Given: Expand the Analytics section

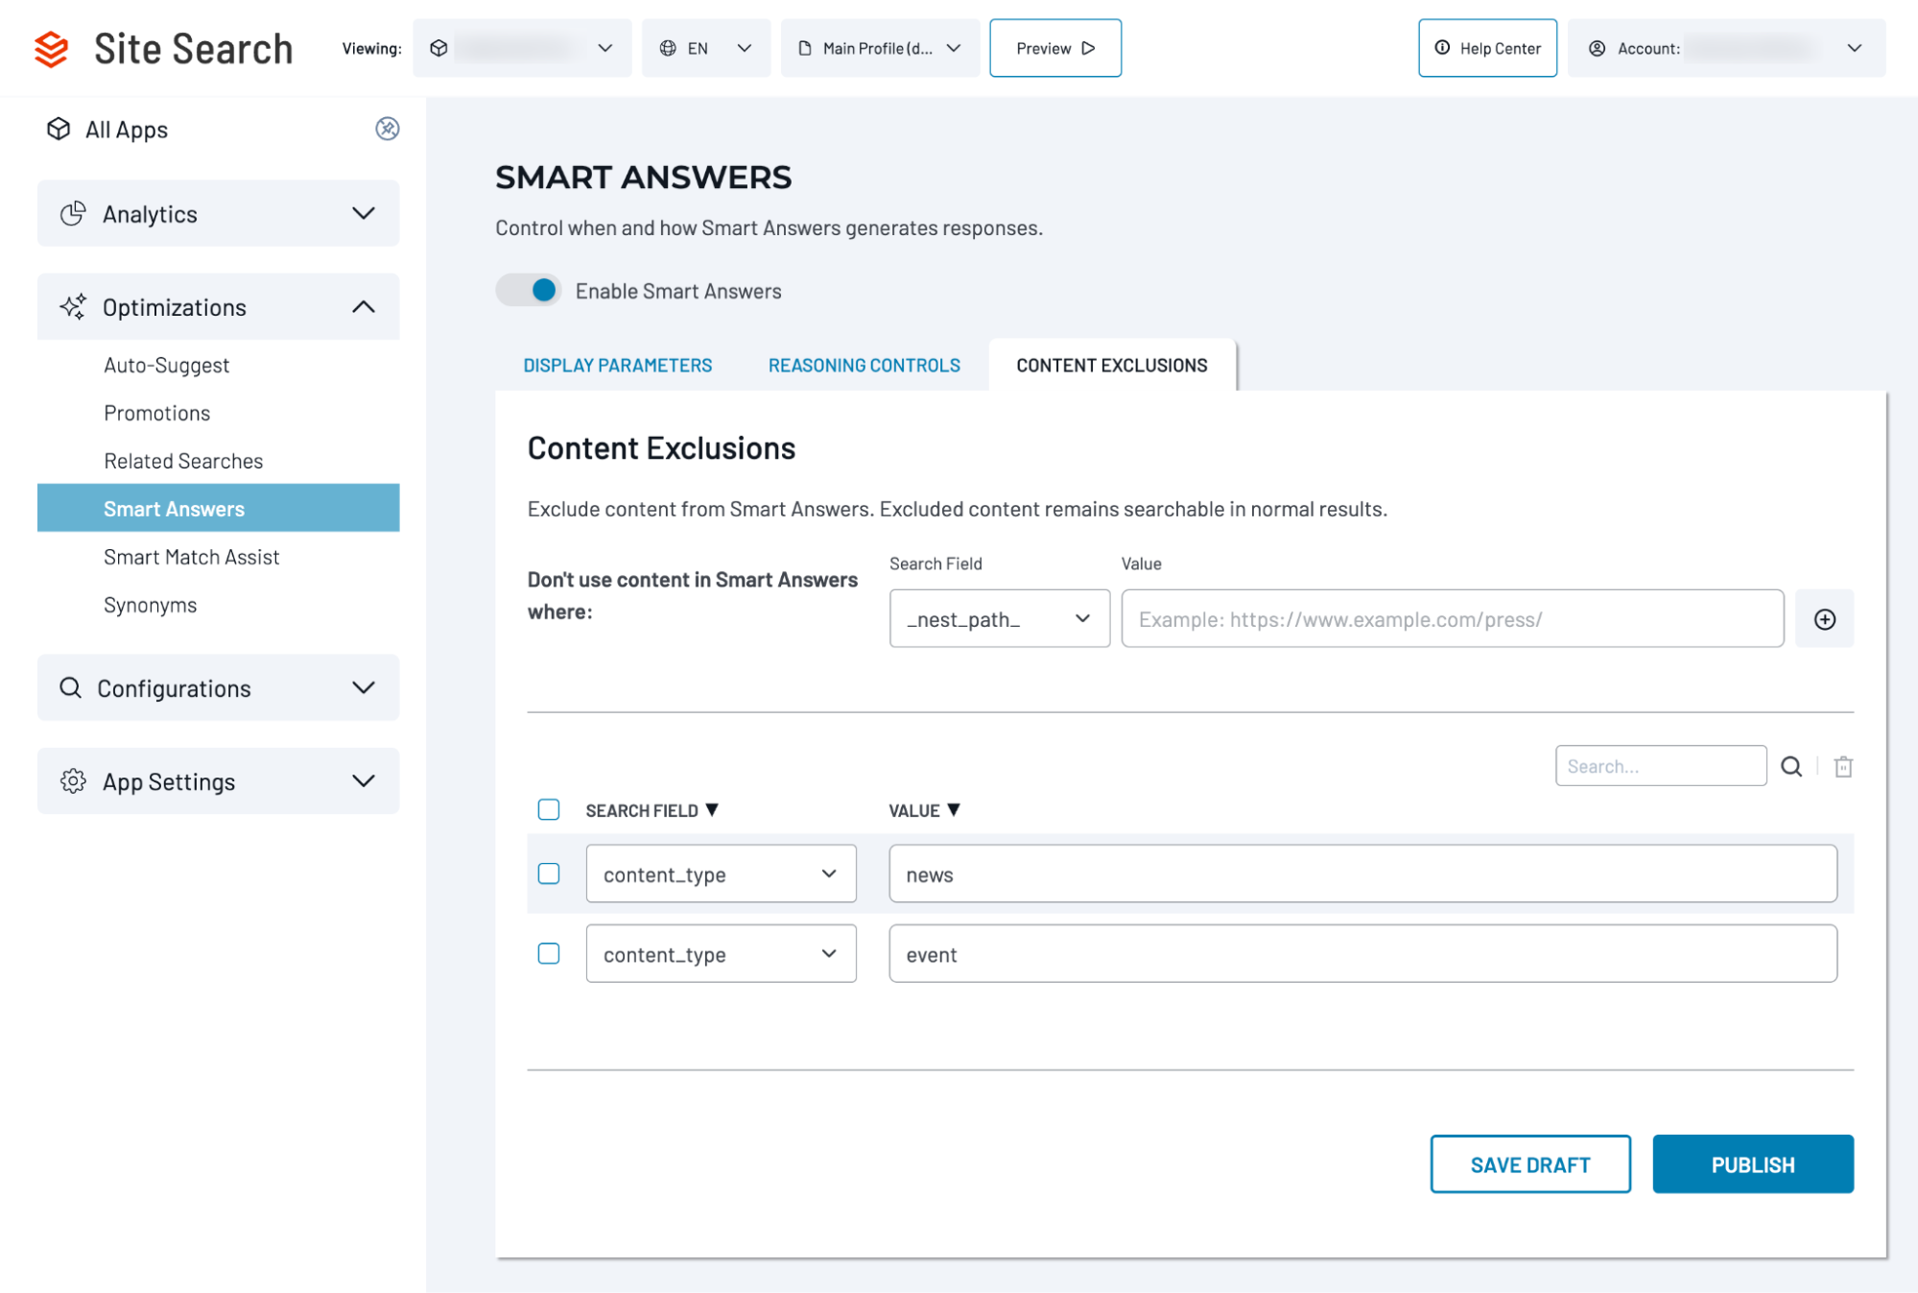Looking at the screenshot, I should click(218, 213).
